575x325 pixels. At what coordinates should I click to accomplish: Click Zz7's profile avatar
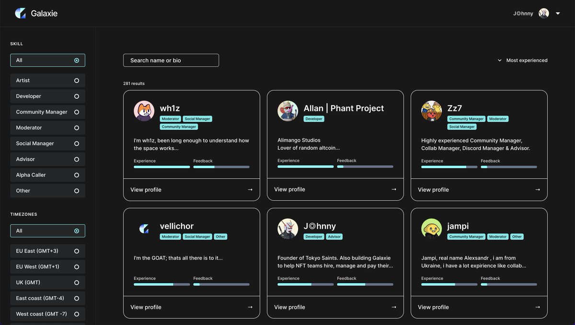[x=431, y=111]
